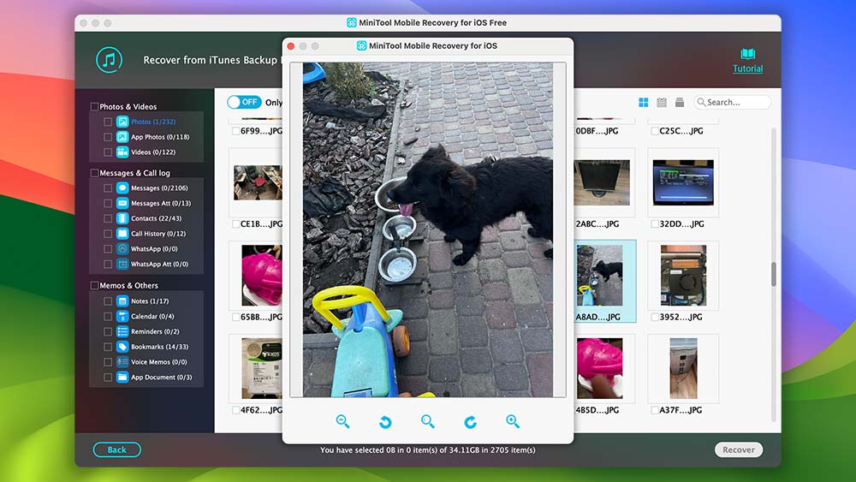This screenshot has height=482, width=856.
Task: Click the Reminders category icon
Action: click(x=122, y=331)
